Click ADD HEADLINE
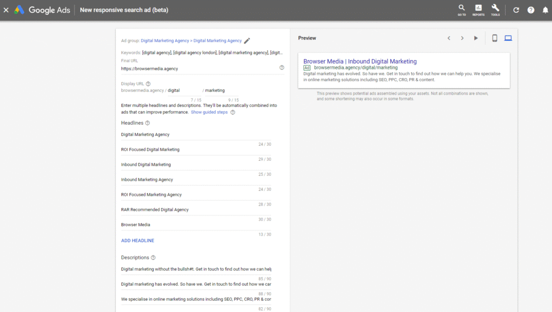This screenshot has height=312, width=552. tap(137, 240)
